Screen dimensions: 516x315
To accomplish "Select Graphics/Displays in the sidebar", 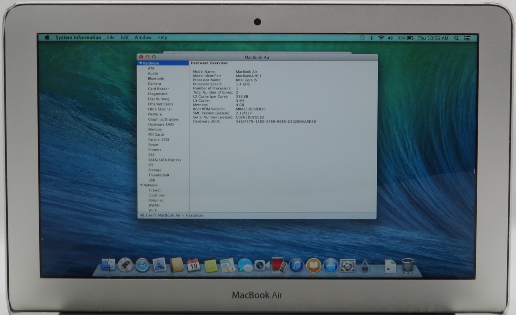I will pyautogui.click(x=163, y=119).
